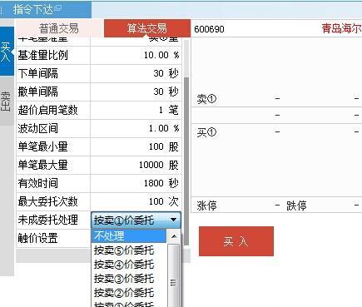Click the 基准量比例 label
Viewport: 362px width, 307px height.
point(42,55)
